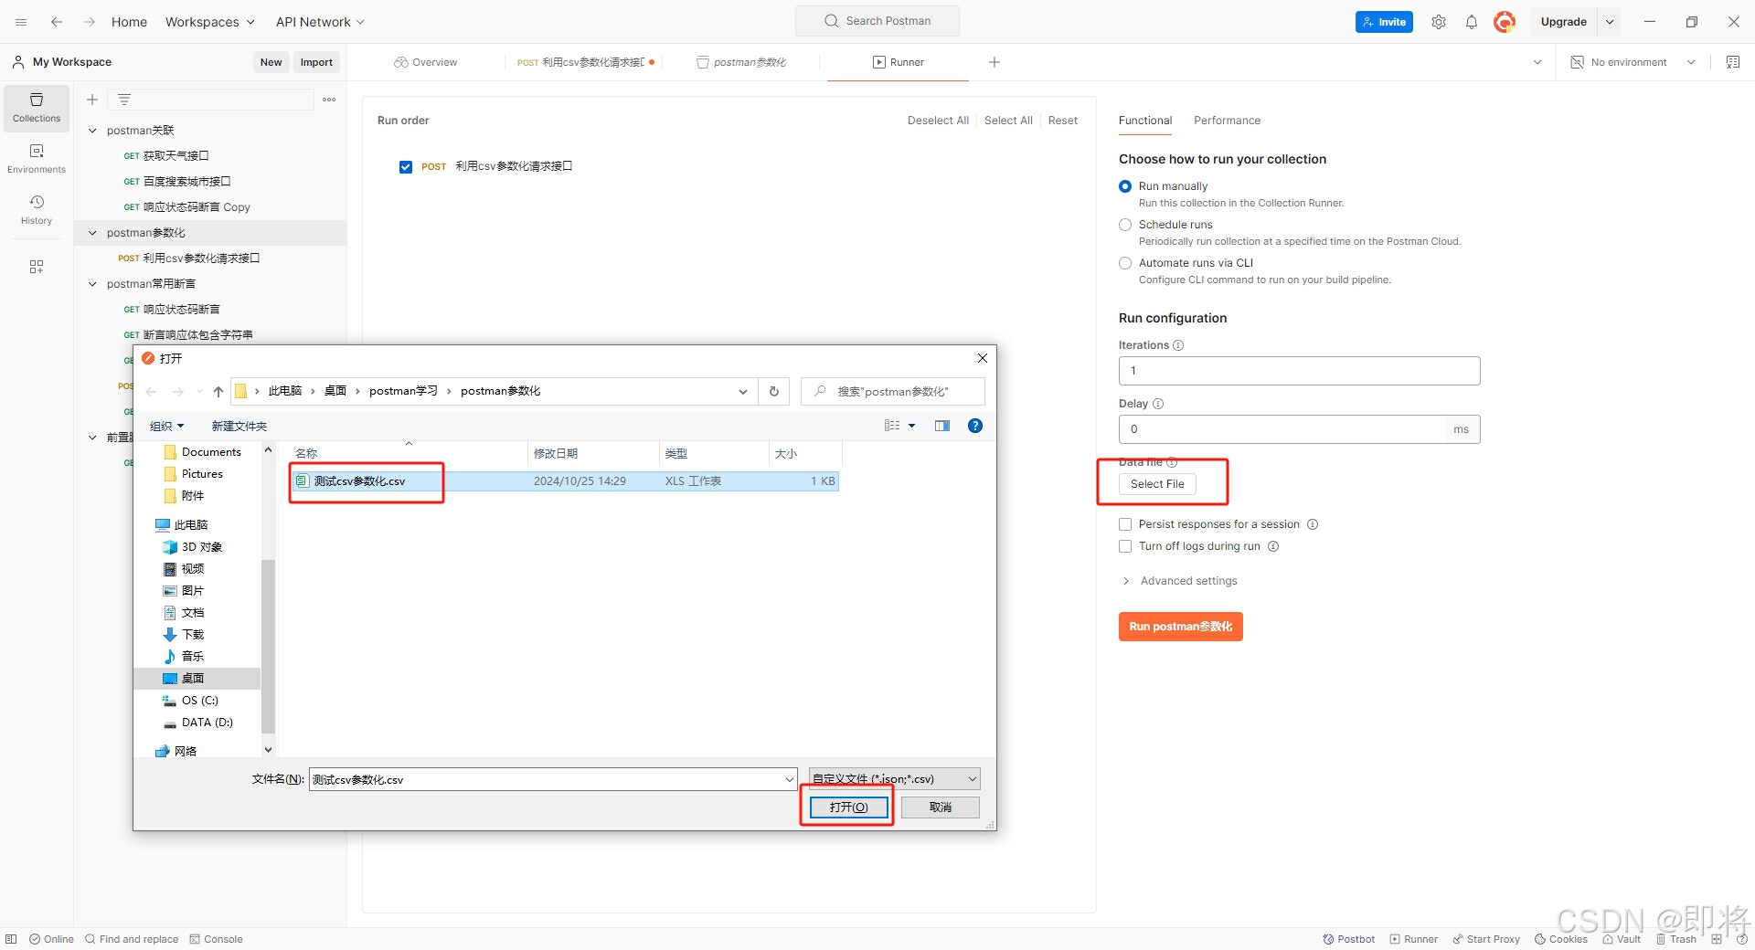
Task: Open the collections three-dot options menu
Action: 329,100
